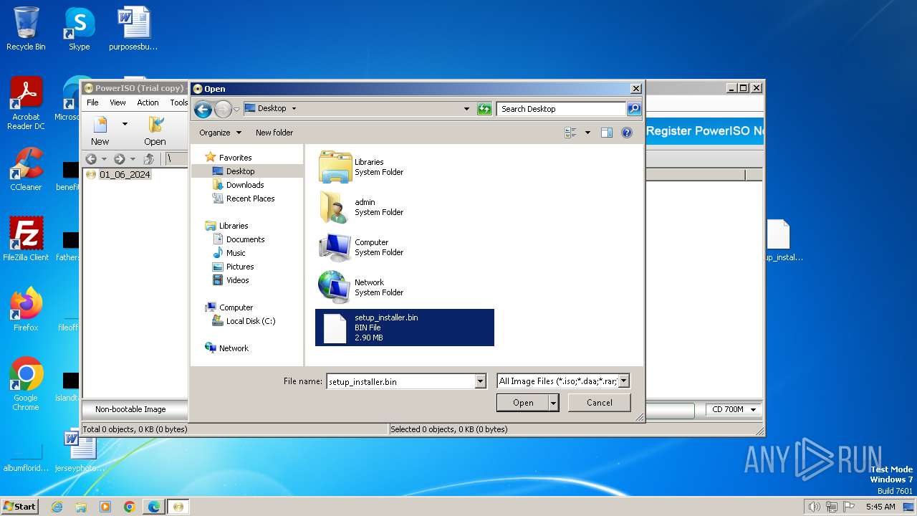
Task: Click the Cancel button
Action: coord(600,403)
